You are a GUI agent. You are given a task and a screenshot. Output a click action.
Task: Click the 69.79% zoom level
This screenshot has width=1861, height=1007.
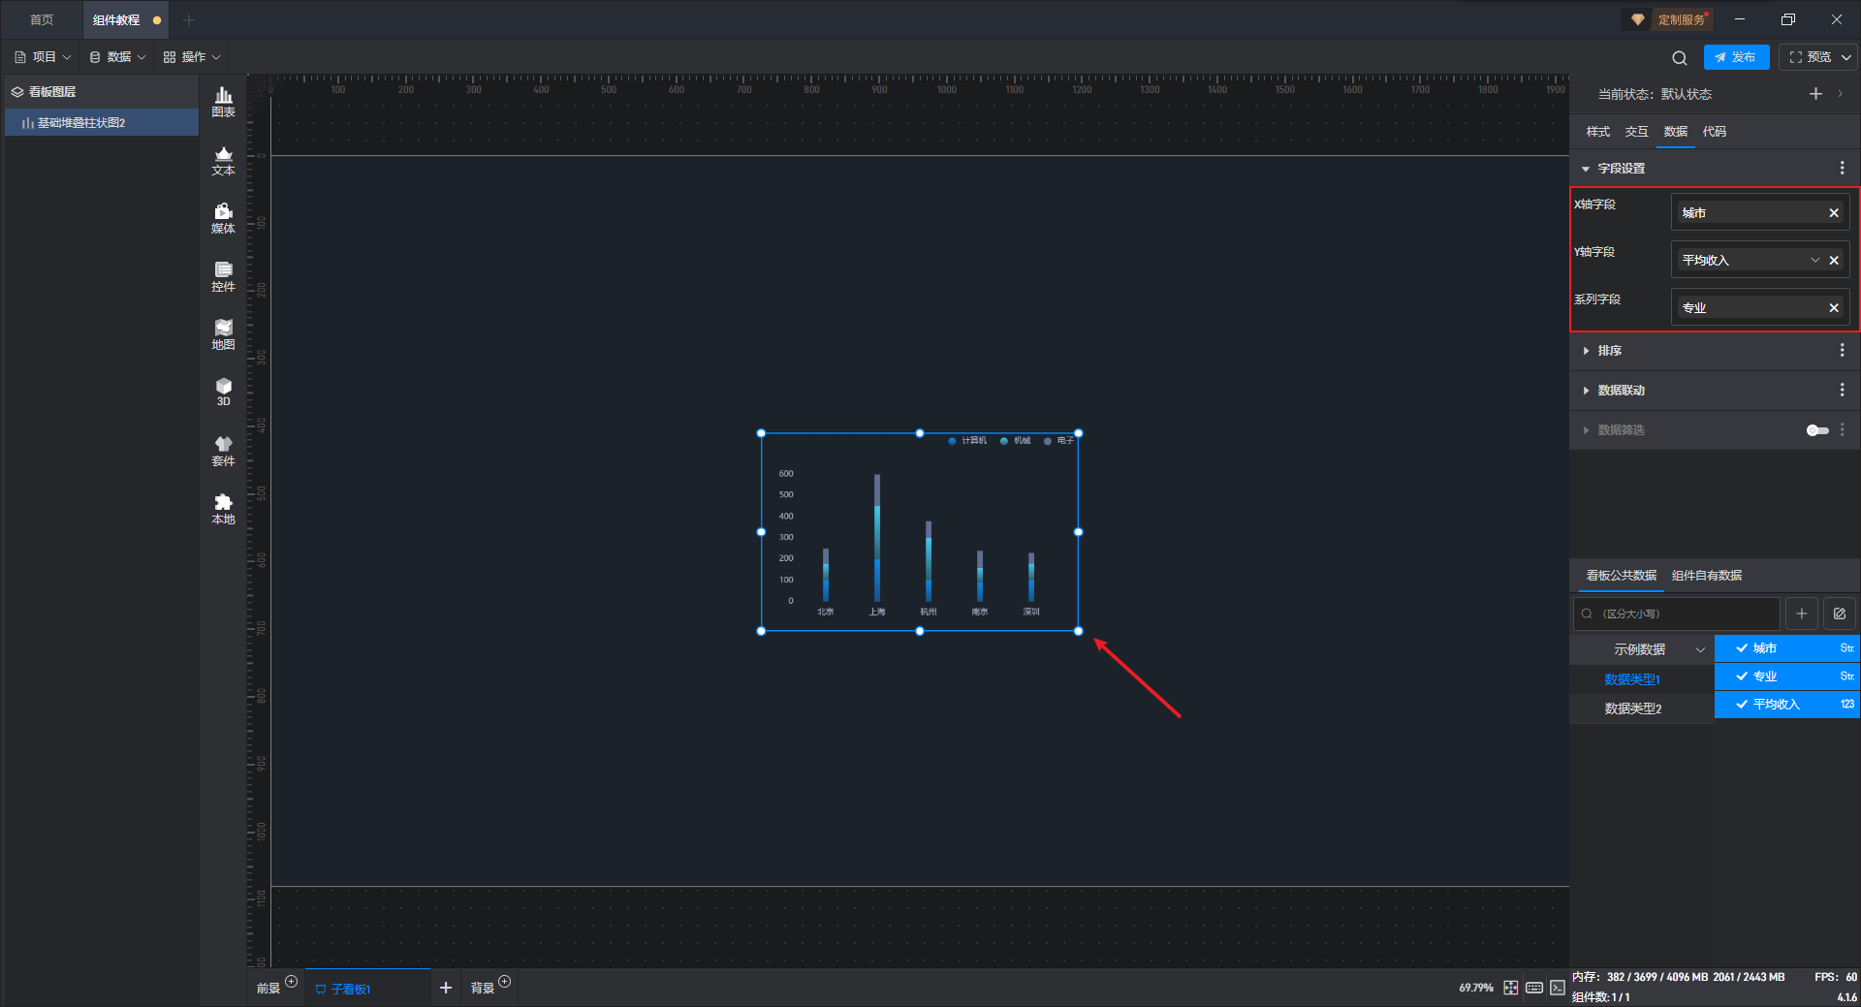tap(1476, 988)
